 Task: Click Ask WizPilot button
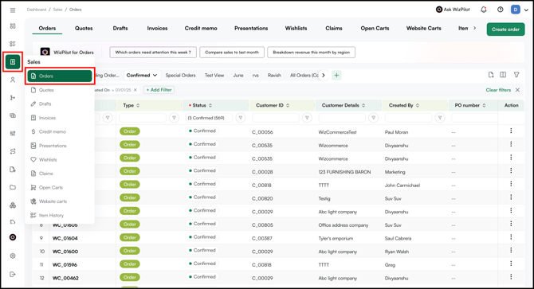pos(453,10)
